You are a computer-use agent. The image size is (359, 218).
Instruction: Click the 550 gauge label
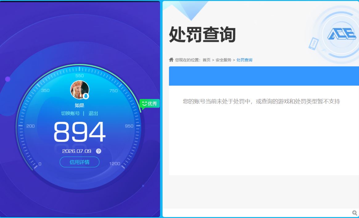pos(80,76)
